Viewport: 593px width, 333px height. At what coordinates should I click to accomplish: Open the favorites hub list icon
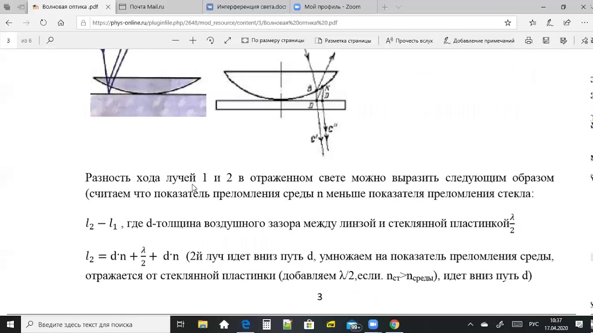[533, 23]
